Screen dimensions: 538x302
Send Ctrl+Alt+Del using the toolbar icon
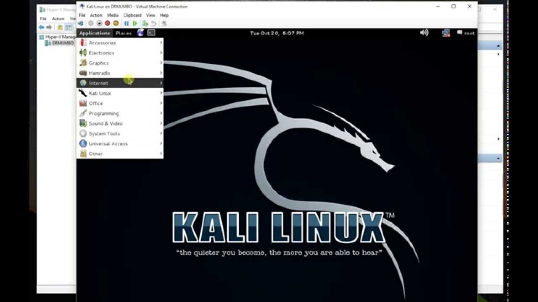point(81,23)
